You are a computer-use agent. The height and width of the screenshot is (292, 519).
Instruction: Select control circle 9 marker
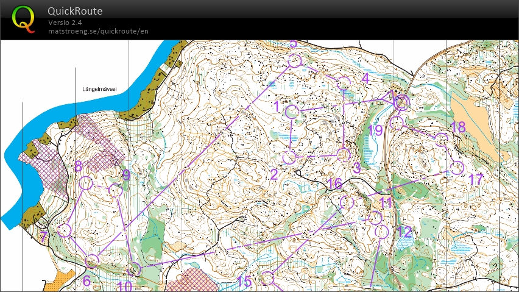(x=115, y=190)
